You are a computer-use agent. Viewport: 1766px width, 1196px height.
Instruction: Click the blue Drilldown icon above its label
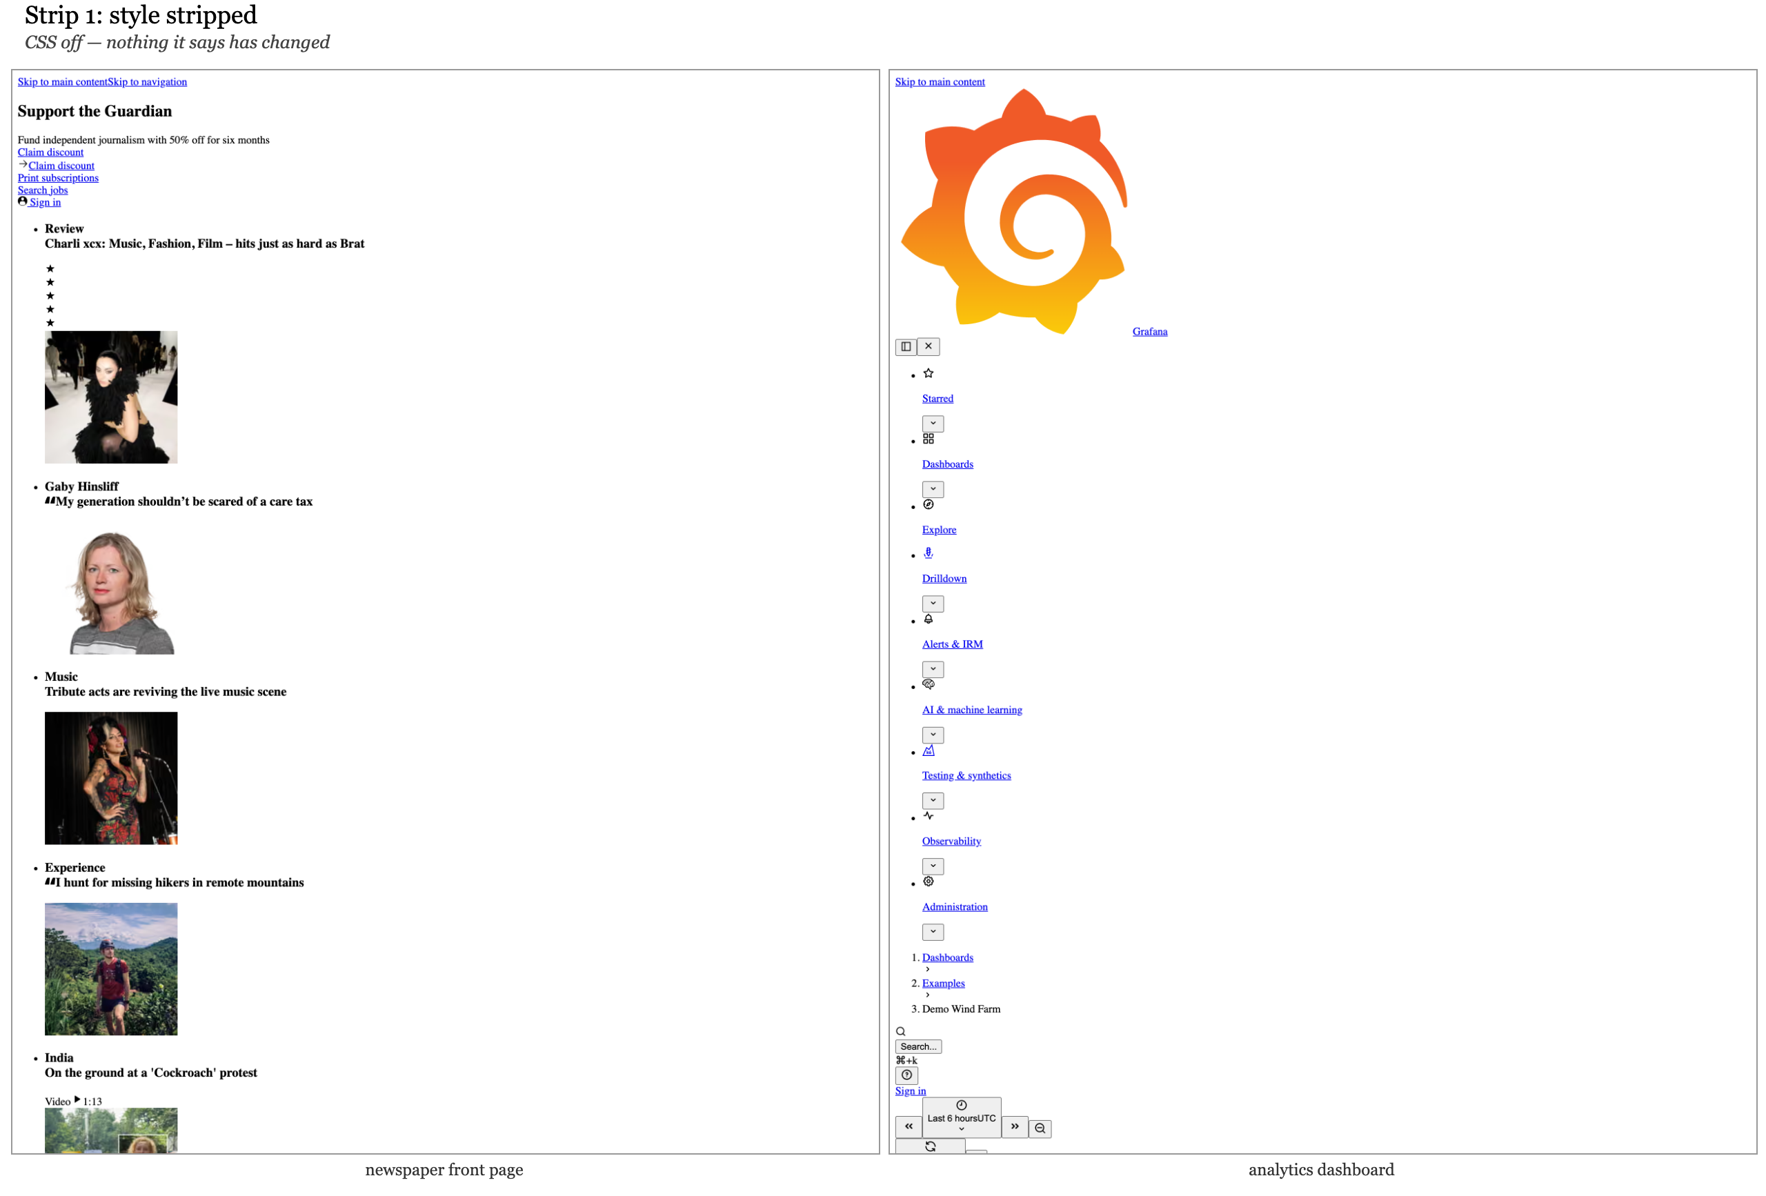click(929, 553)
